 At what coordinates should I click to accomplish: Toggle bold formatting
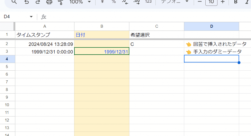[x=236, y=2]
